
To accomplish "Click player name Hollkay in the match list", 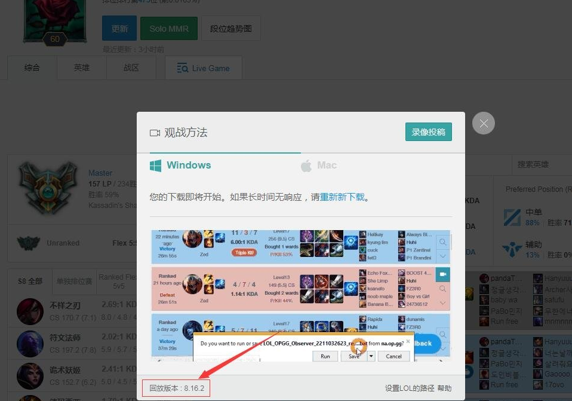I will (376, 234).
